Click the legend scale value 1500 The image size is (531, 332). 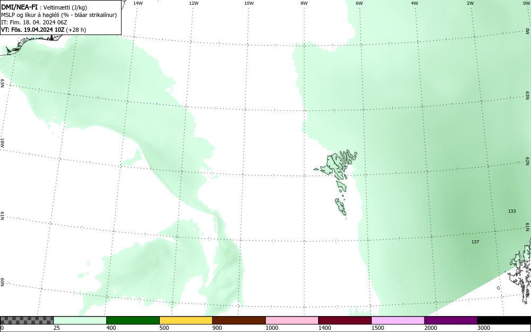point(378,328)
